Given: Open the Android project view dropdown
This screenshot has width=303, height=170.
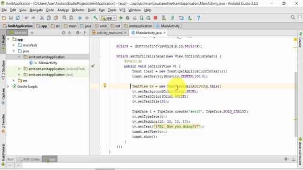Looking at the screenshot, I should [18, 33].
